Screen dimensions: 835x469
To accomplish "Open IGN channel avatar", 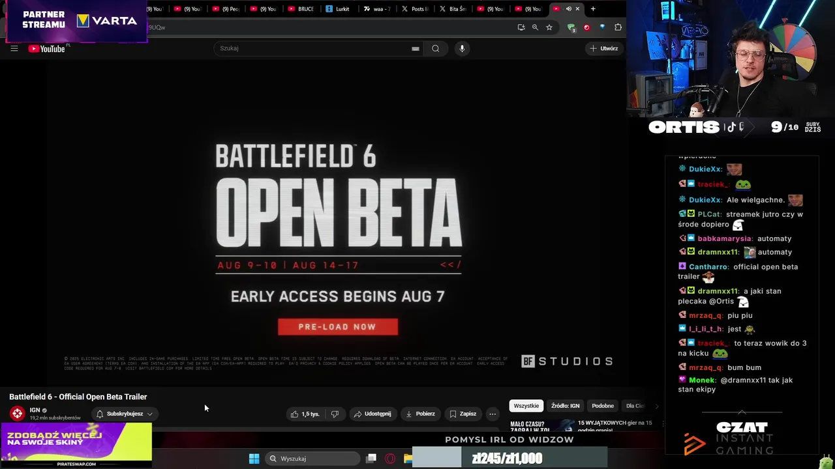I will click(17, 414).
